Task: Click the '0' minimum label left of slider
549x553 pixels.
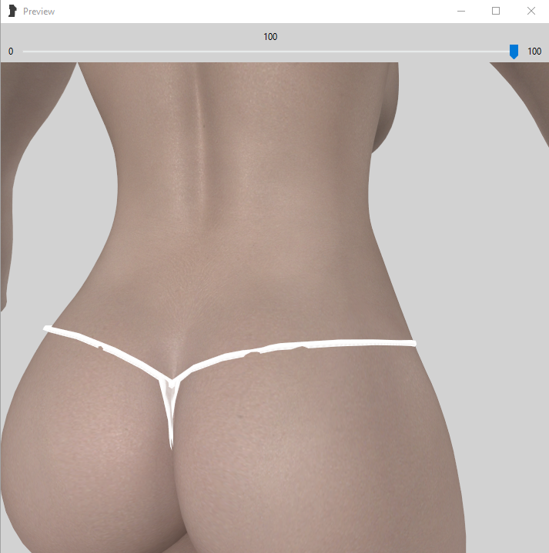Action: (x=11, y=52)
